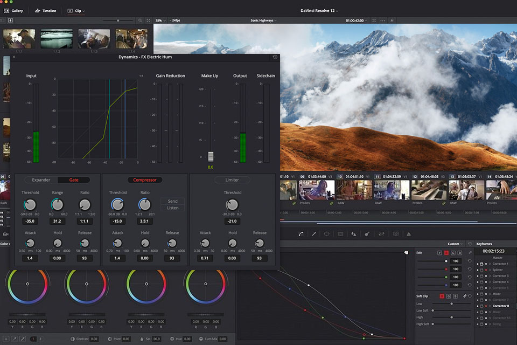Click the Compressor Ratio knob

tap(144, 205)
